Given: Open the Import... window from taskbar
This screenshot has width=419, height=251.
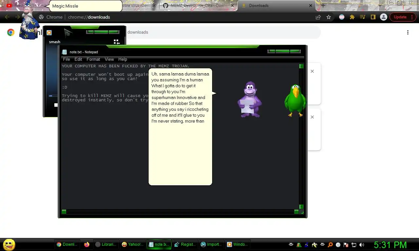Looking at the screenshot, I should tap(211, 244).
